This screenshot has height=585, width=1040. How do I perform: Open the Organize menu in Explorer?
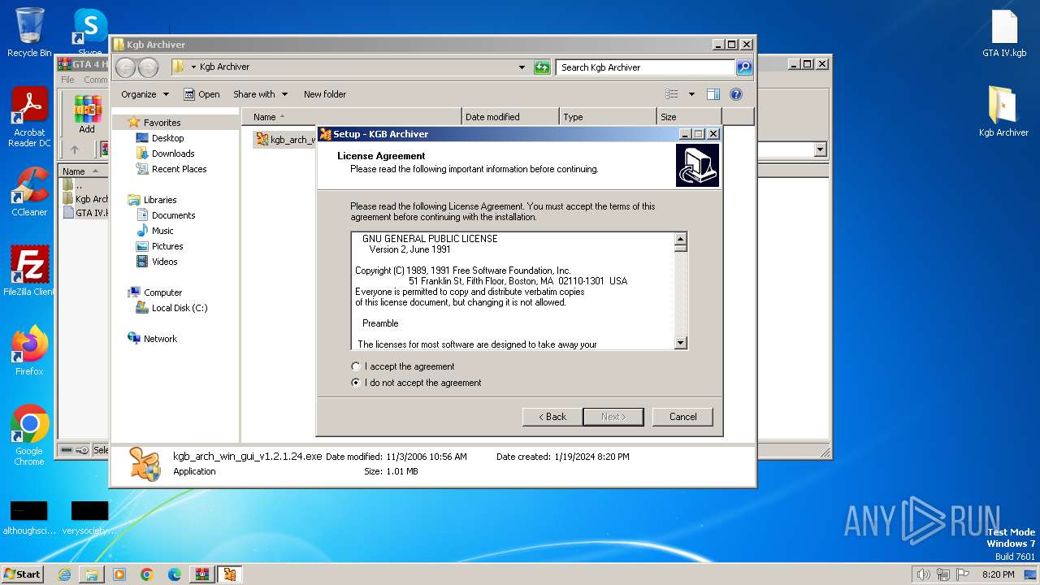145,94
